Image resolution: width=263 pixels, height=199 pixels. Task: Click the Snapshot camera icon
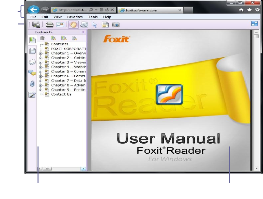[116, 25]
